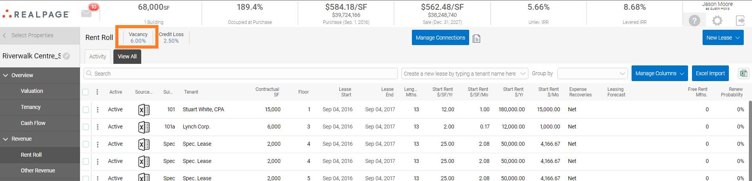
Task: Open Cash Flow in the sidebar
Action: pos(33,123)
